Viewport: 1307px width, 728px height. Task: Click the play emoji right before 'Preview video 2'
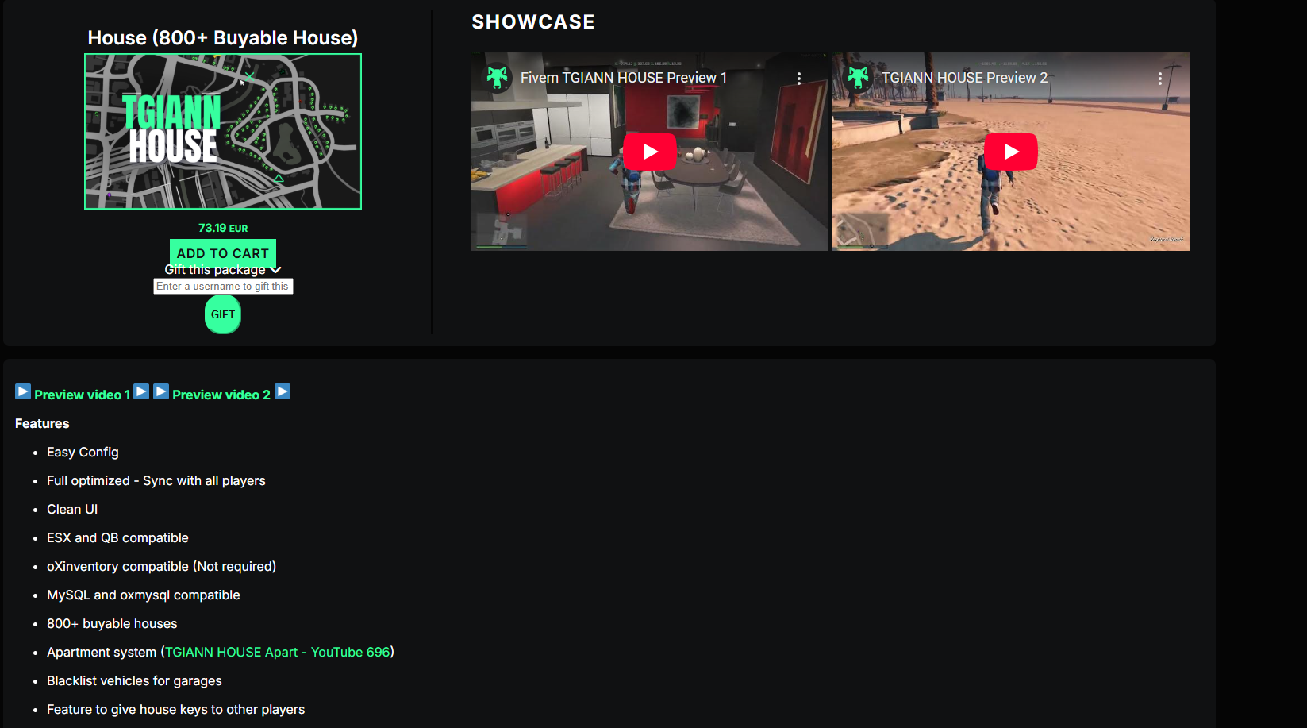[x=161, y=392]
